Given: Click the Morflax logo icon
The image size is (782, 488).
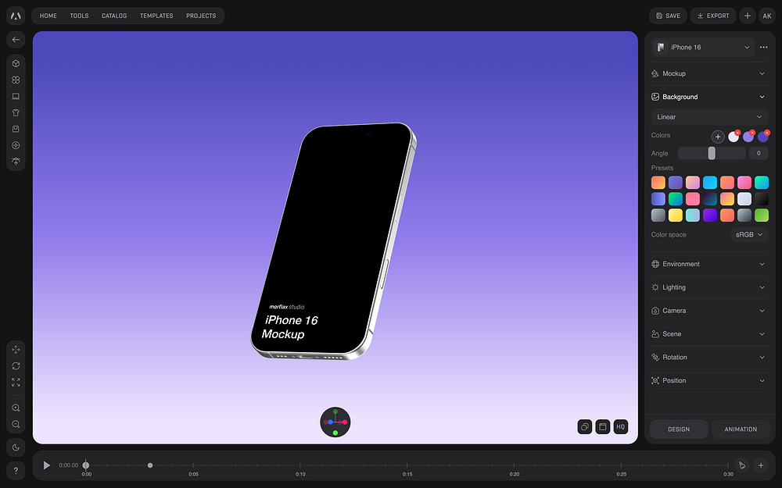Looking at the screenshot, I should [x=16, y=16].
